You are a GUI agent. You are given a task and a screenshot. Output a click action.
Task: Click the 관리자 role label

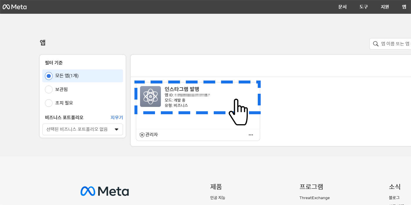click(151, 135)
